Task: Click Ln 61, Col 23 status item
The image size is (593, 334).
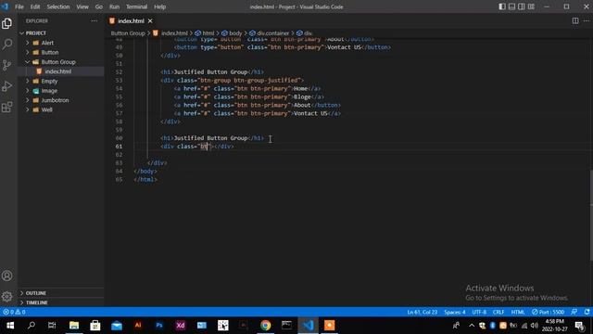Action: click(x=423, y=312)
